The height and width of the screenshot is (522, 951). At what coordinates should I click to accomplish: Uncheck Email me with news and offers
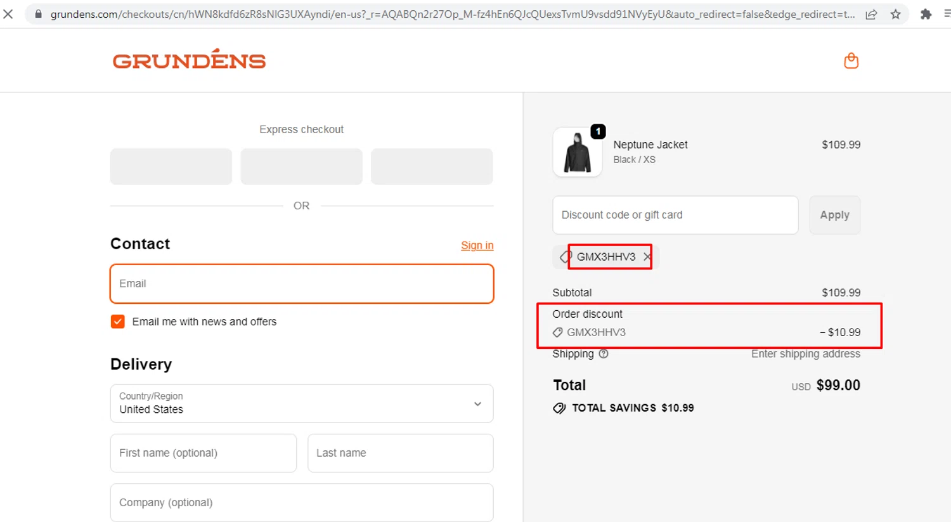(118, 322)
